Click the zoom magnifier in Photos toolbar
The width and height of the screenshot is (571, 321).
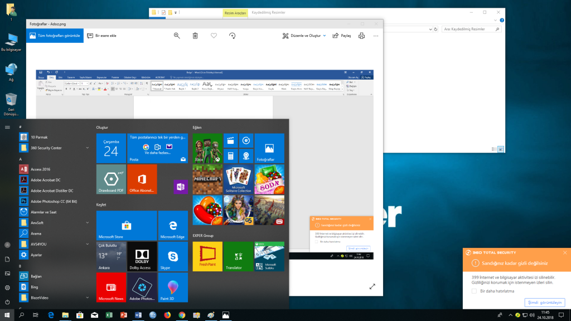click(177, 36)
